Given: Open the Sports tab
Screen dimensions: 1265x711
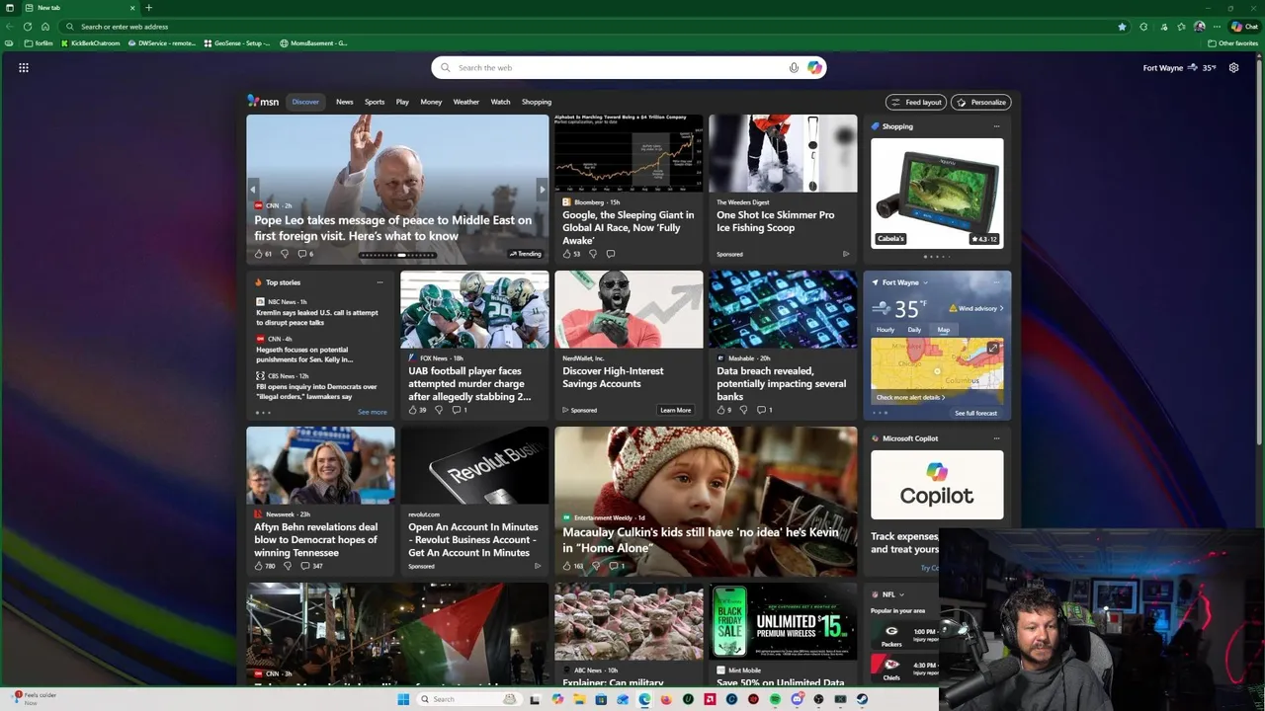Looking at the screenshot, I should pos(375,102).
